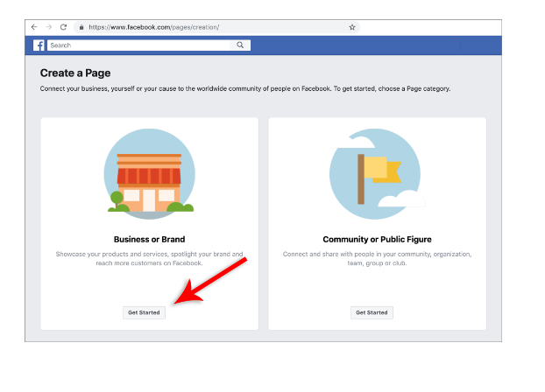Focus the Facebook Search field
This screenshot has width=545, height=392.
[x=139, y=45]
